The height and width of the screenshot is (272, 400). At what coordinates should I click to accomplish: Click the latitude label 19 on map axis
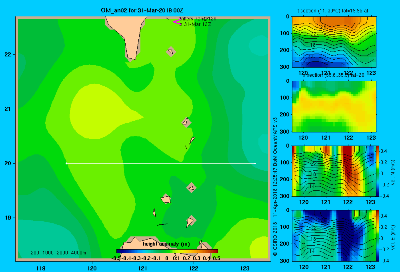8,218
